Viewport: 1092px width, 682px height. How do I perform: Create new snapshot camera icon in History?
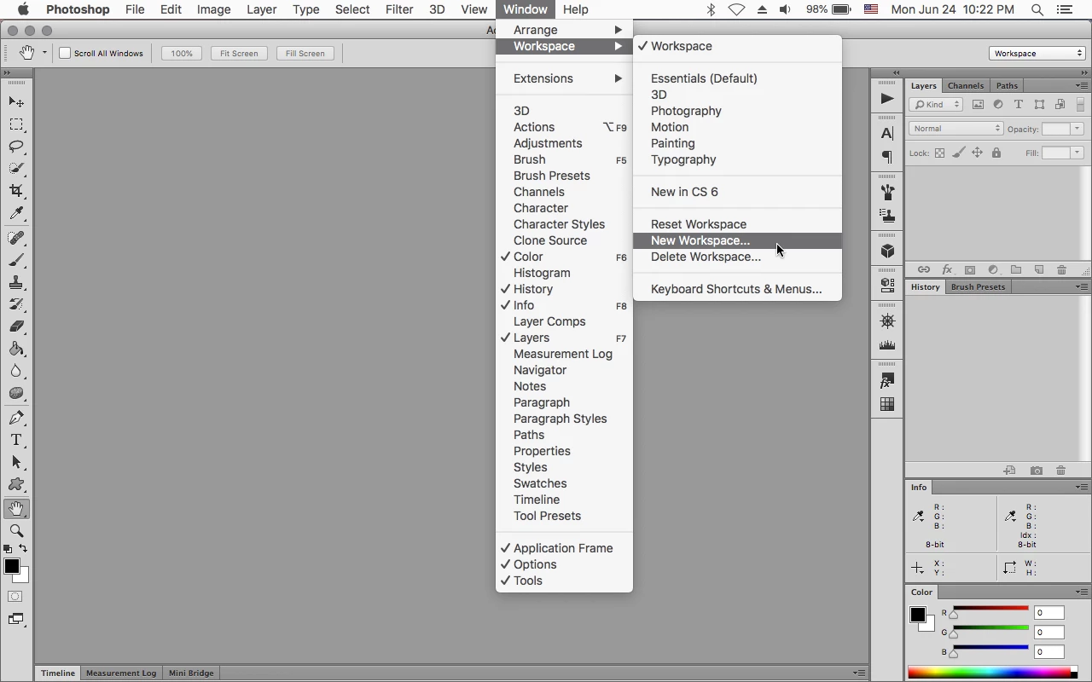pyautogui.click(x=1037, y=471)
